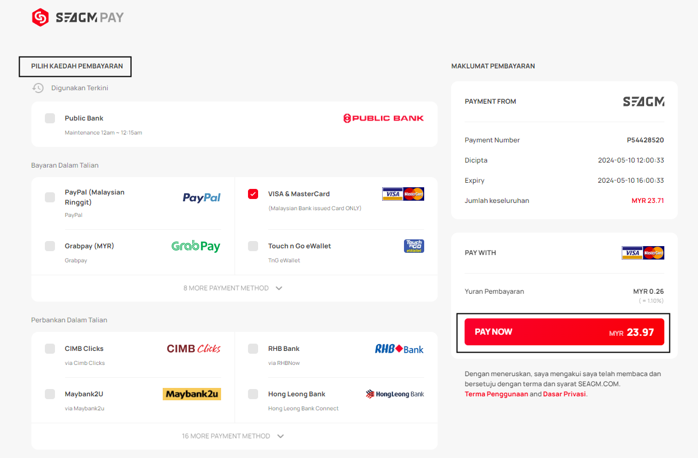Click the Pay Now MYR 23.97 button
Screen dimensions: 698x458
click(x=564, y=332)
